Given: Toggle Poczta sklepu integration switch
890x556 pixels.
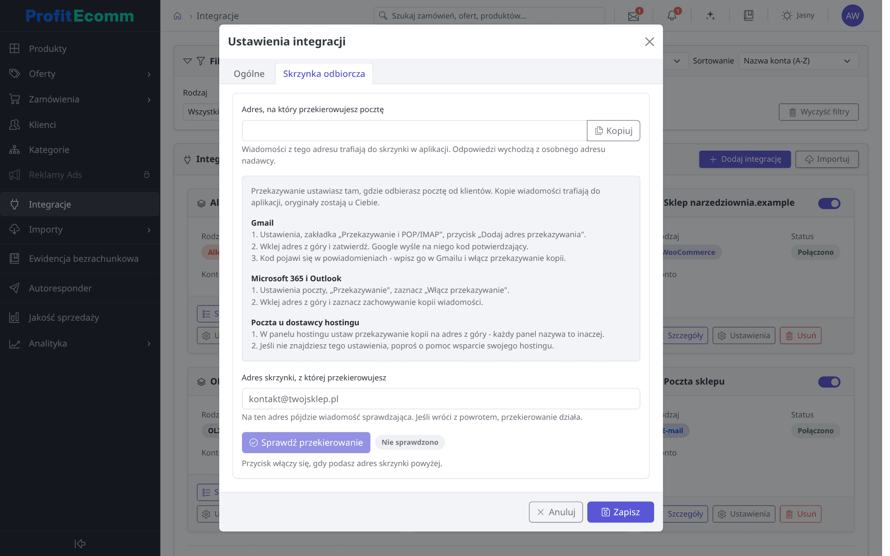Looking at the screenshot, I should coord(829,382).
